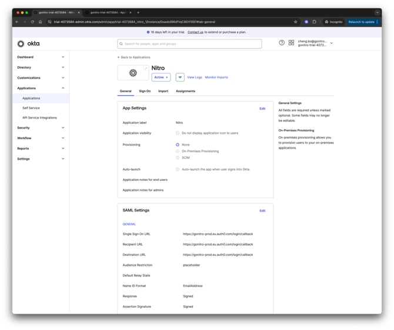Open API Service Integrations in sidebar
The width and height of the screenshot is (394, 330).
point(39,117)
